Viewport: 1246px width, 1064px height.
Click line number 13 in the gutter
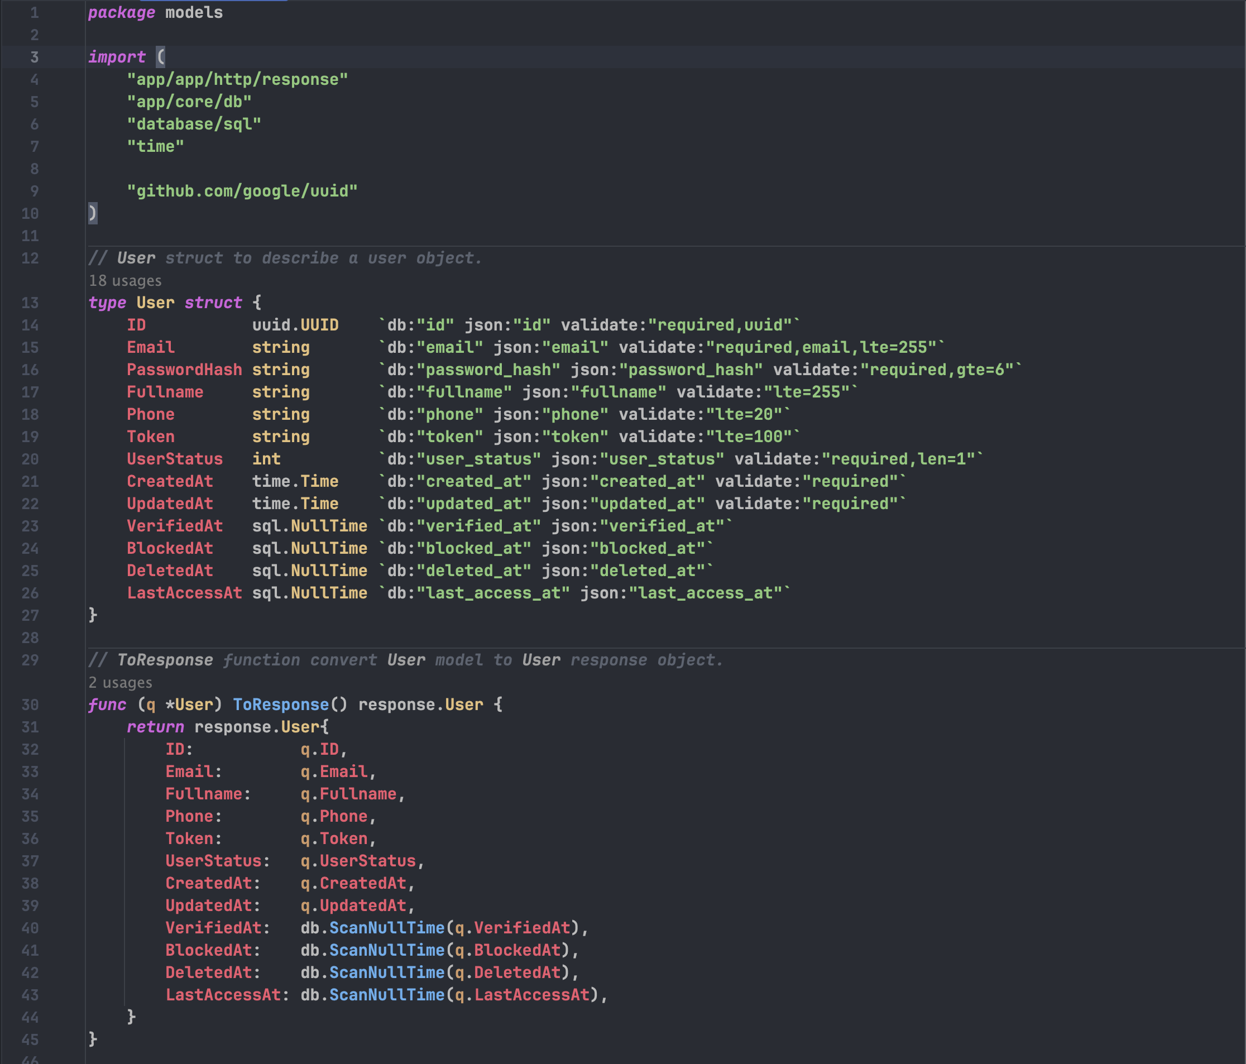point(30,303)
